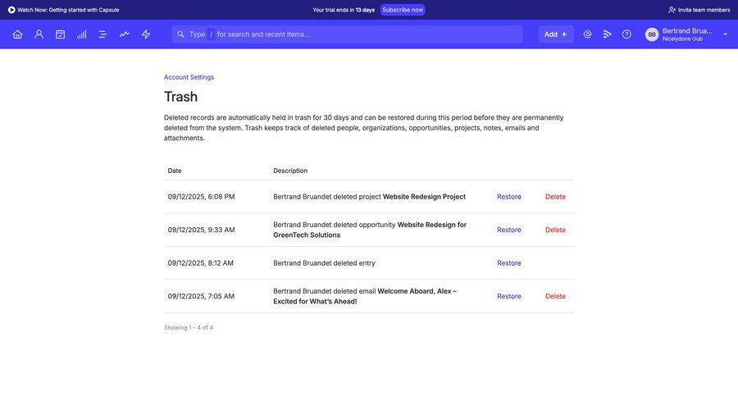Click the play icon for Watch Now
This screenshot has height=397, width=738.
coord(11,10)
